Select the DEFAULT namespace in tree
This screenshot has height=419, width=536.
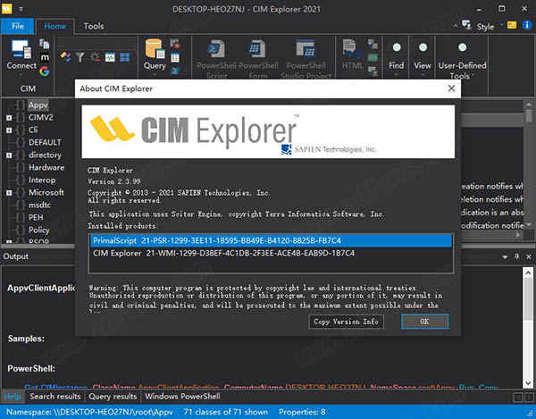(45, 142)
